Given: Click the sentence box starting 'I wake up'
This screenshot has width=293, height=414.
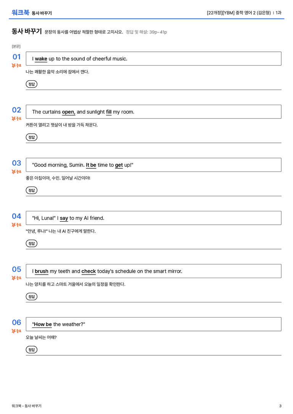Looking at the screenshot, I should coord(153,59).
